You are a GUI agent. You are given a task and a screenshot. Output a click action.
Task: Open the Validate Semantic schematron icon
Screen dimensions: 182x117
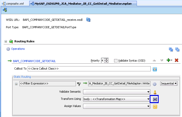155,92
